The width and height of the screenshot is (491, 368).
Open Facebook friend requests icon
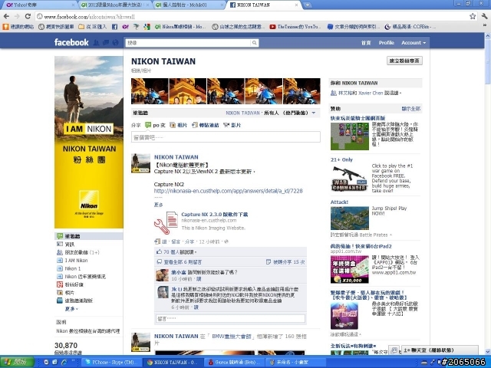point(97,43)
